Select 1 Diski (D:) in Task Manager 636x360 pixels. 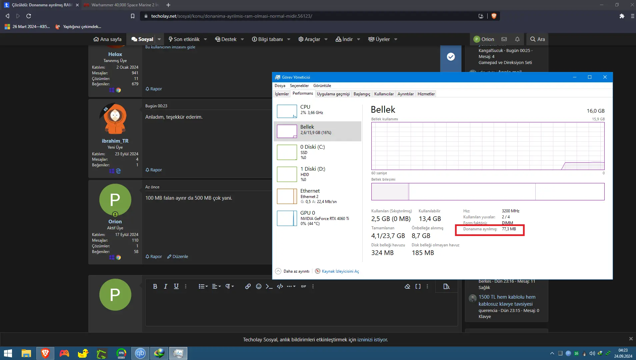coord(317,174)
